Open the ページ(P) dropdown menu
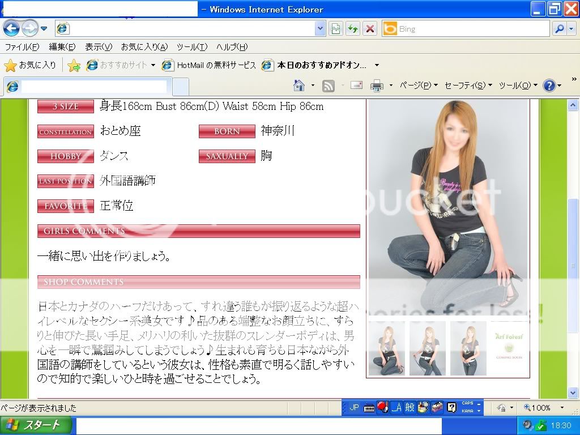The height and width of the screenshot is (435, 580). [x=419, y=86]
